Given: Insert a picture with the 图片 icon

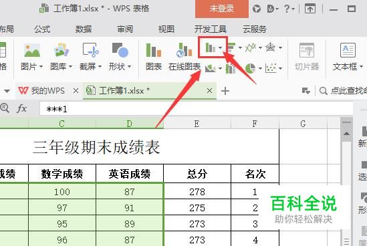Looking at the screenshot, I should pyautogui.click(x=32, y=50).
